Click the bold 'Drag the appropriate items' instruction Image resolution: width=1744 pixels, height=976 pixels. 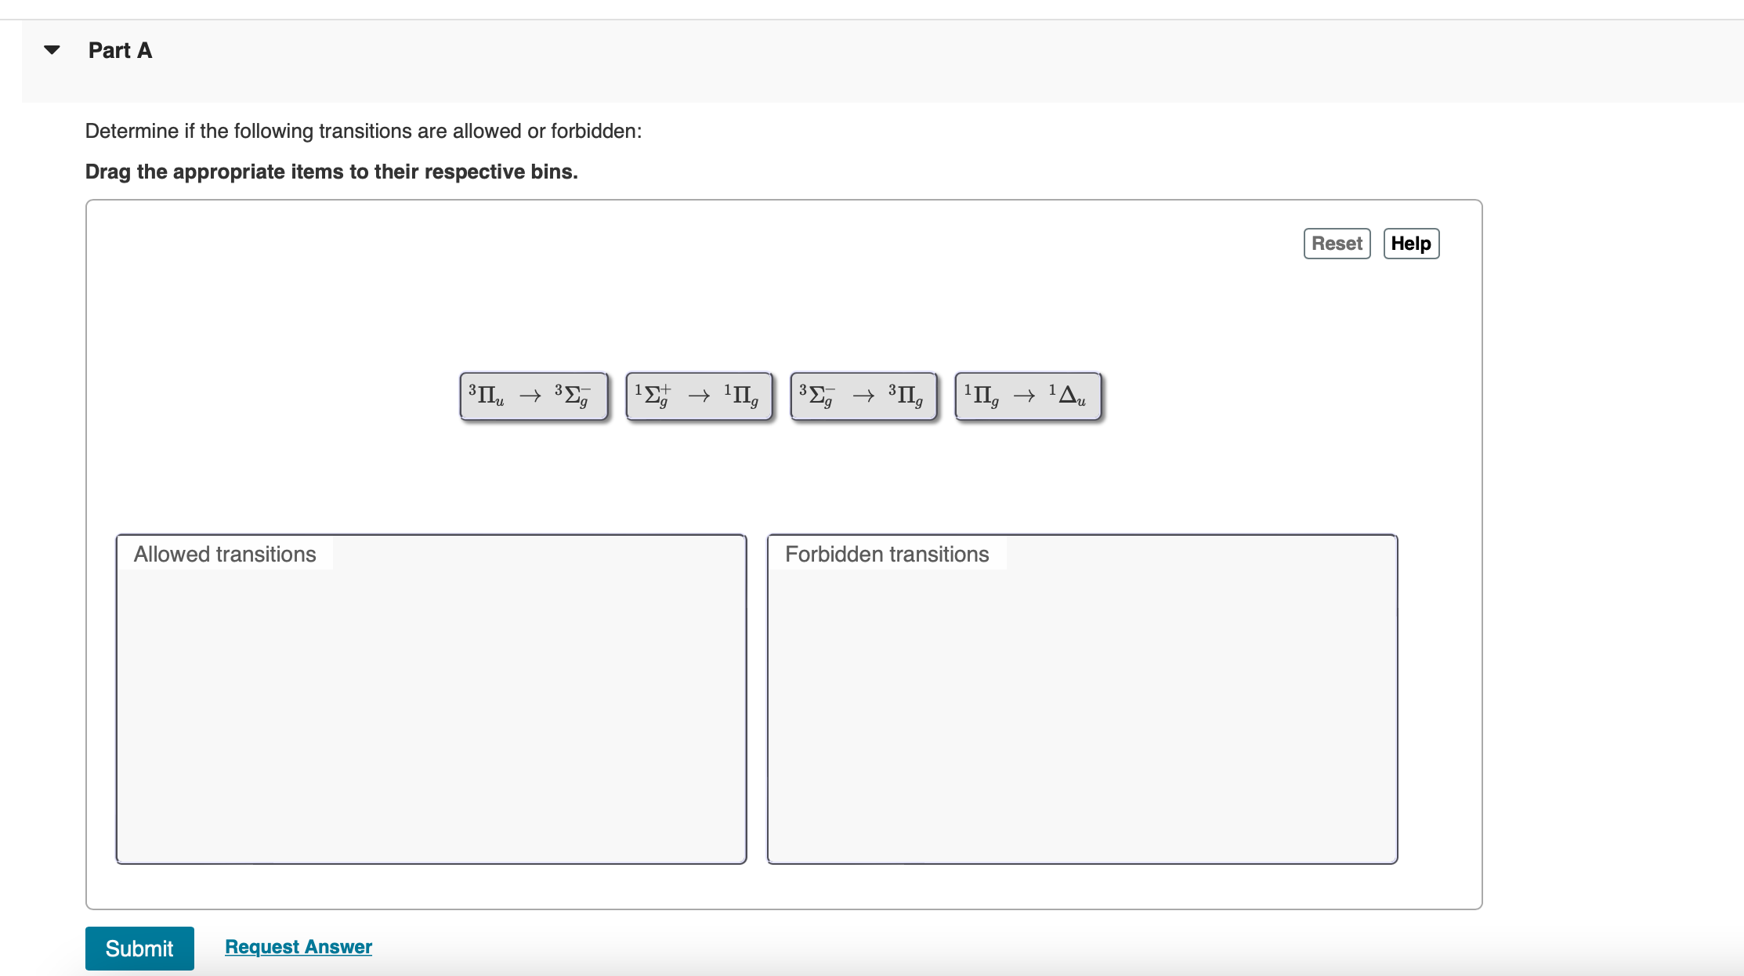tap(331, 172)
